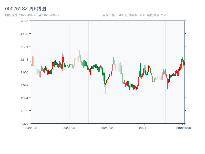205x154 pixels.
Task: Select the 2022-08 x-axis date label
Action: pos(31,128)
